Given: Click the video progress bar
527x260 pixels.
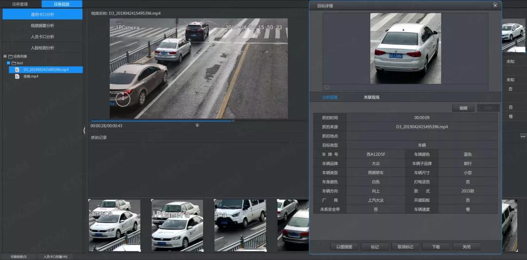Looking at the screenshot, I should [x=161, y=120].
